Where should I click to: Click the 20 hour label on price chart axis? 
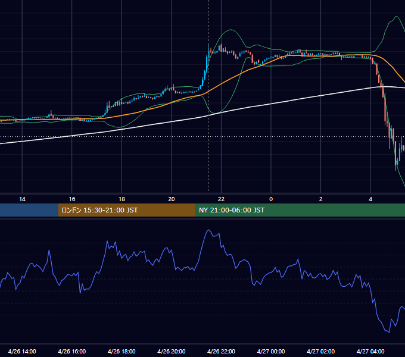pyautogui.click(x=172, y=199)
